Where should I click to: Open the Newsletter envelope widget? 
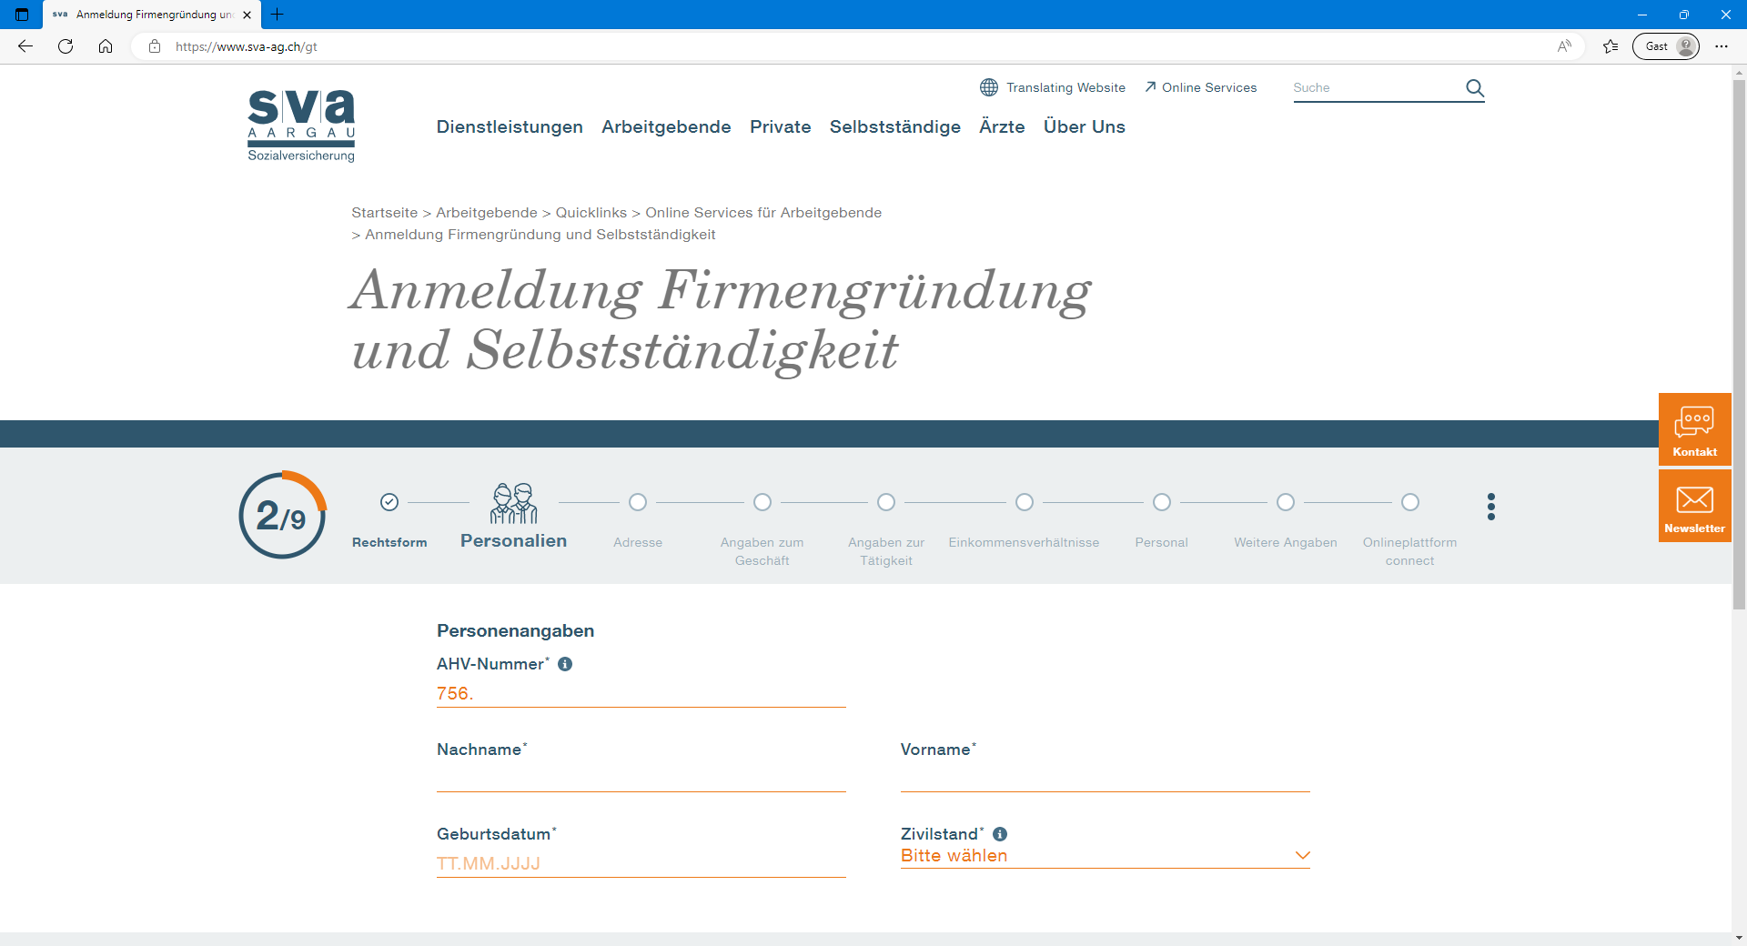pos(1694,506)
